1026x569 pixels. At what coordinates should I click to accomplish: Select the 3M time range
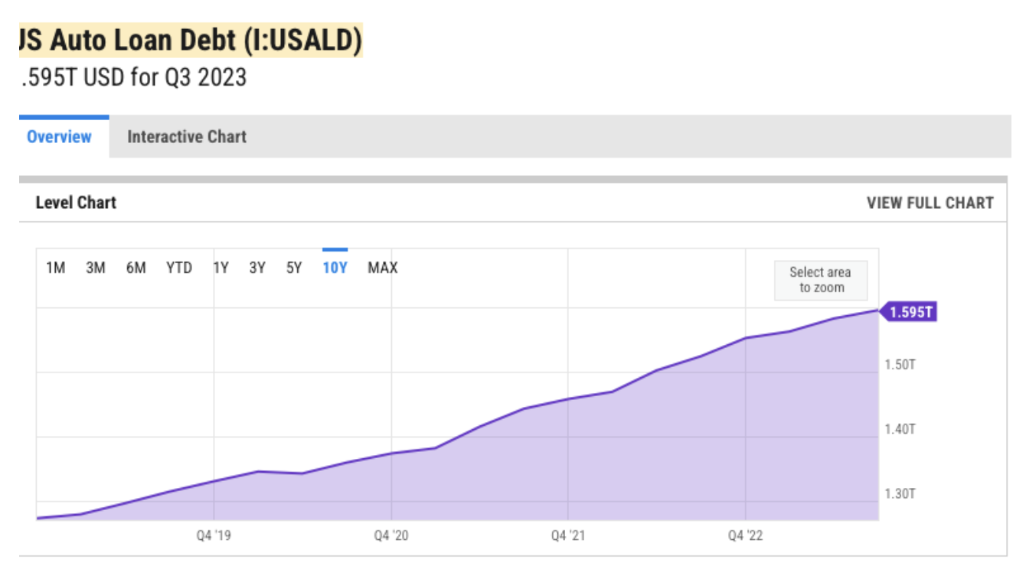click(x=96, y=268)
